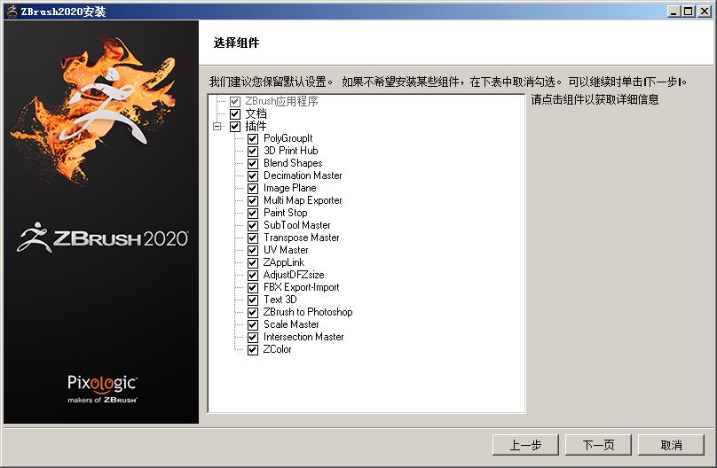Uncheck the Image Plane checkbox
The height and width of the screenshot is (468, 717).
point(253,188)
